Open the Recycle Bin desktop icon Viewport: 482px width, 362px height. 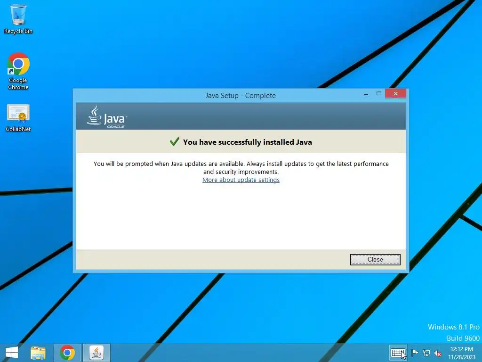click(18, 19)
